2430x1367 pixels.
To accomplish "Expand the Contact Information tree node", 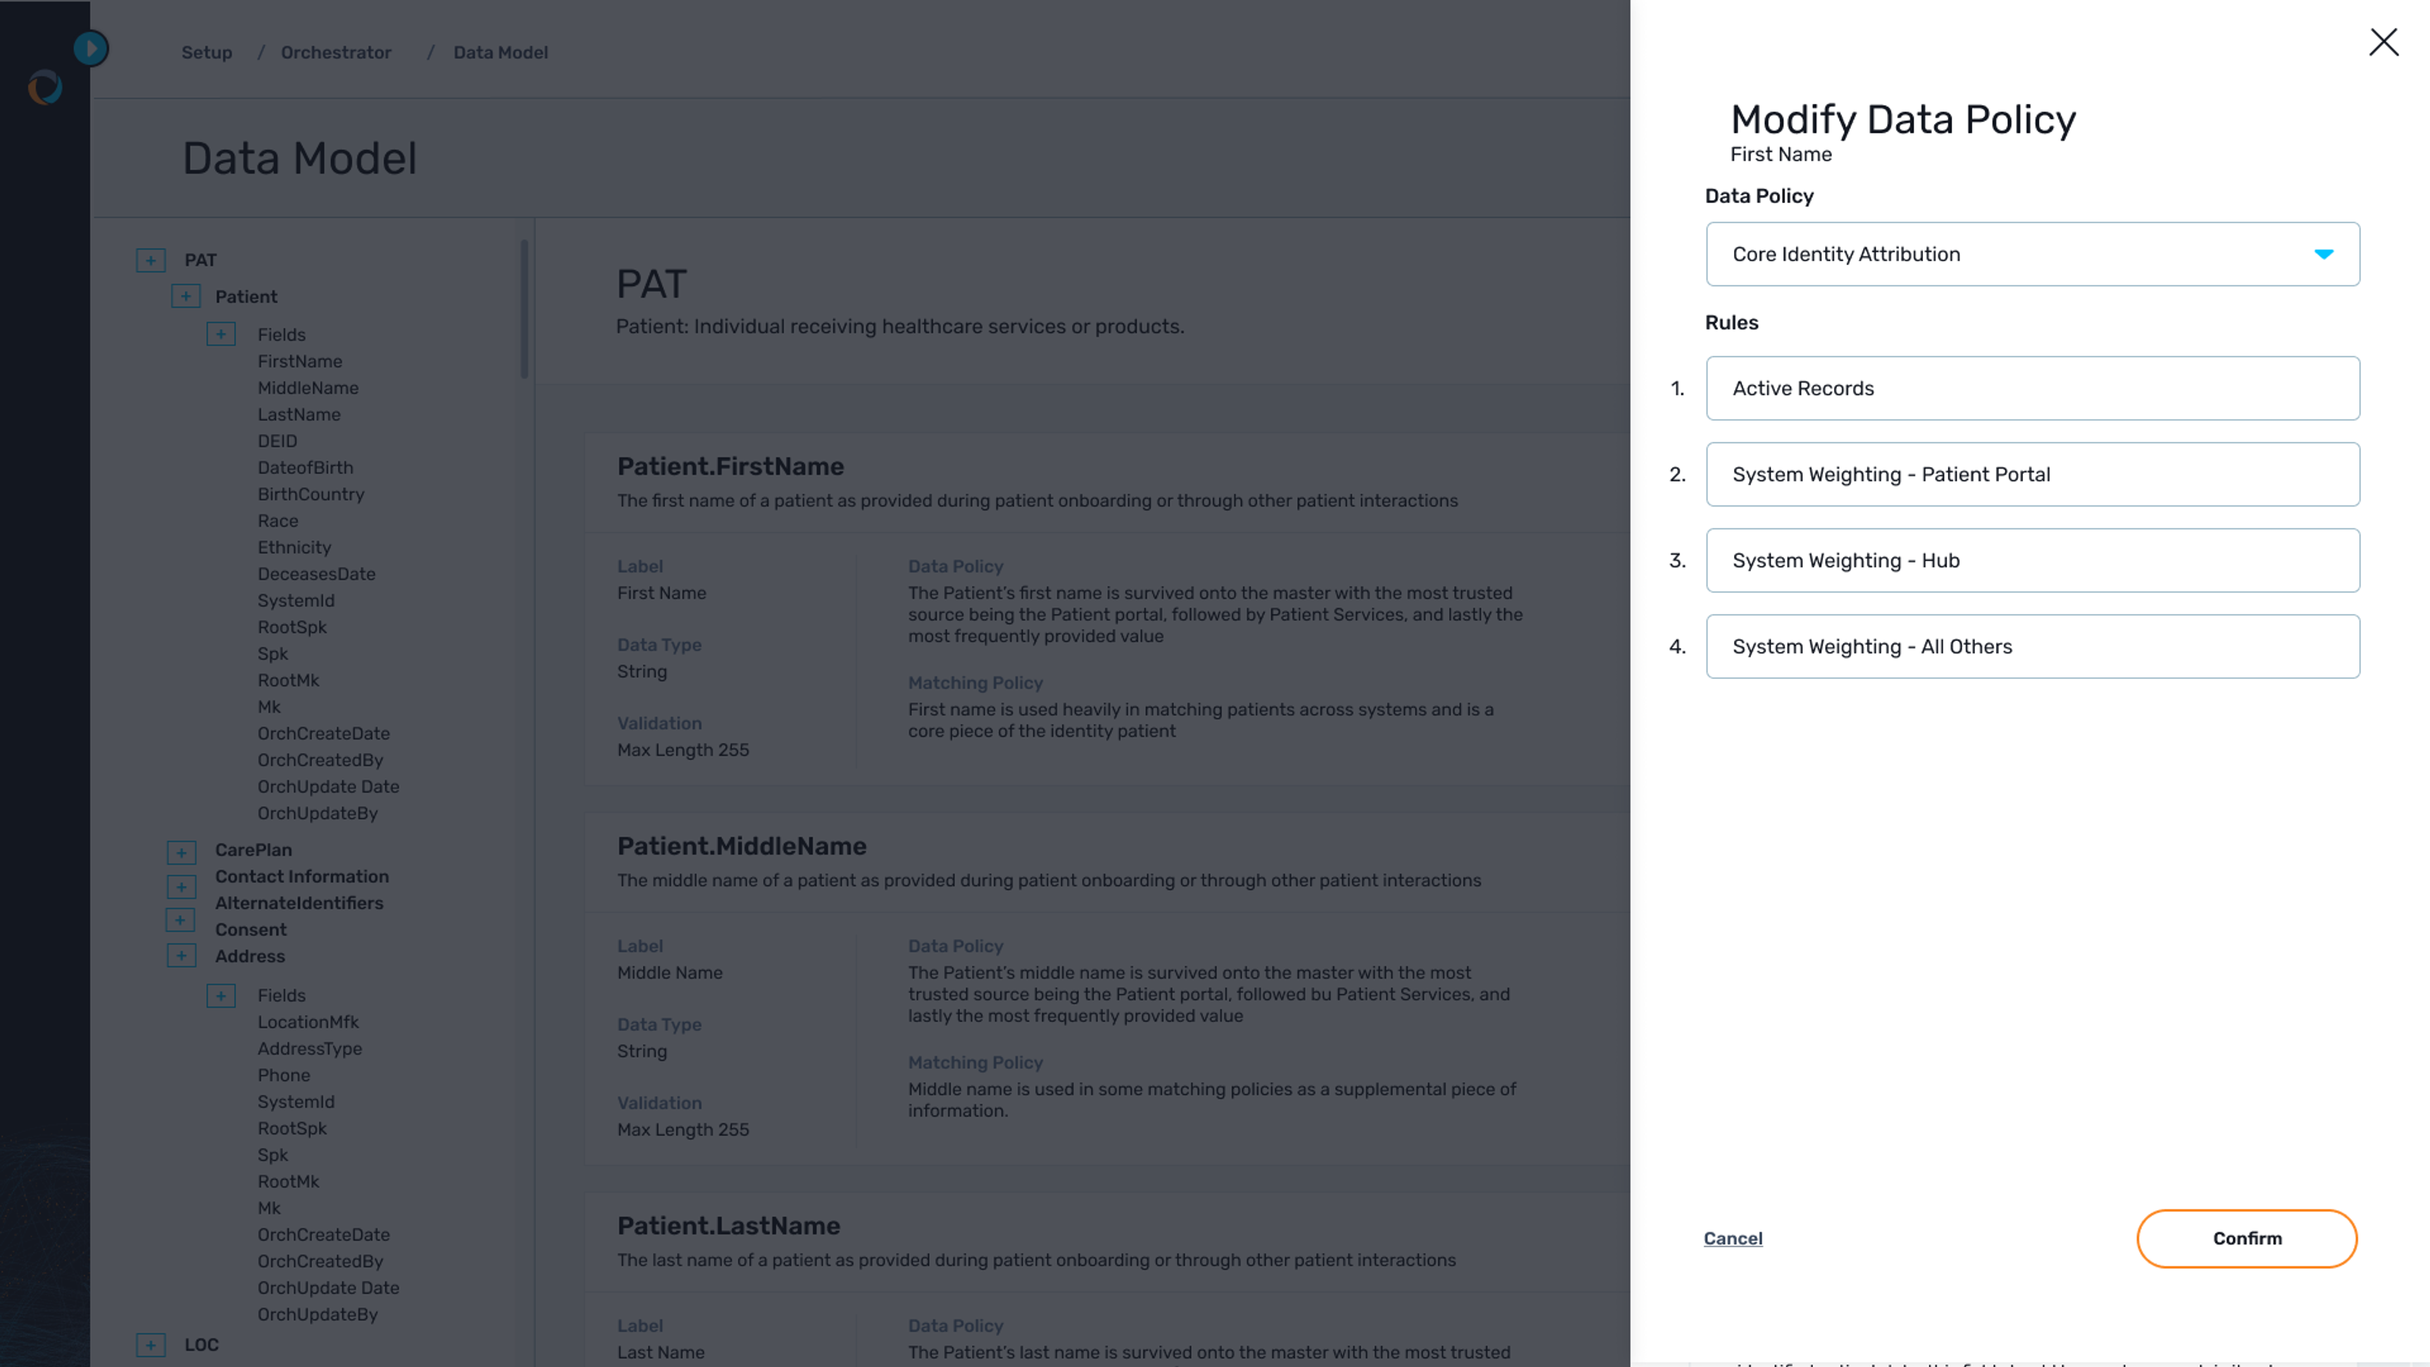I will point(180,877).
